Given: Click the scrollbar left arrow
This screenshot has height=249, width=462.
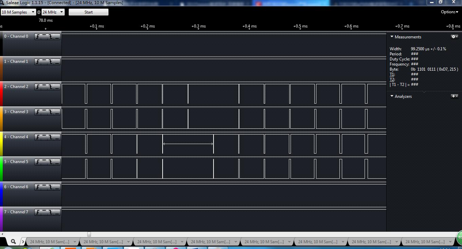Looking at the screenshot, I should 2,234.
